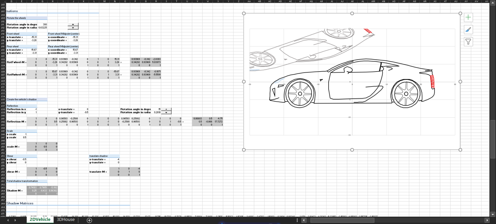Select the car's rear wheel in the chart

406,93
